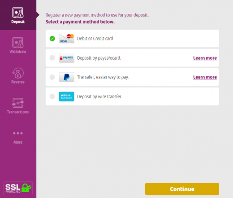Screen dimensions: 233x198
Task: Click the wire transfer logo
Action: tap(66, 97)
